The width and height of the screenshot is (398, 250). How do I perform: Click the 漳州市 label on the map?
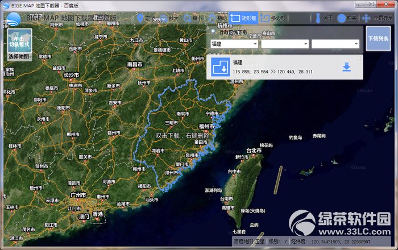(172, 173)
